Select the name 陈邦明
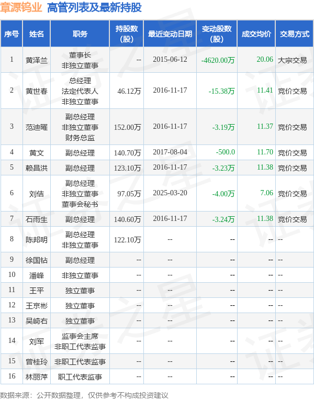This screenshot has height=400, width=314. [37, 240]
